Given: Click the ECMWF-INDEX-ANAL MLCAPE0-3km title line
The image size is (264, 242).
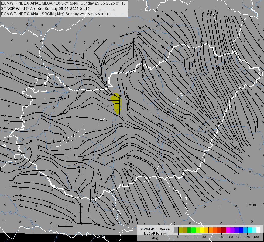Looking at the screenshot, I should [63, 3].
